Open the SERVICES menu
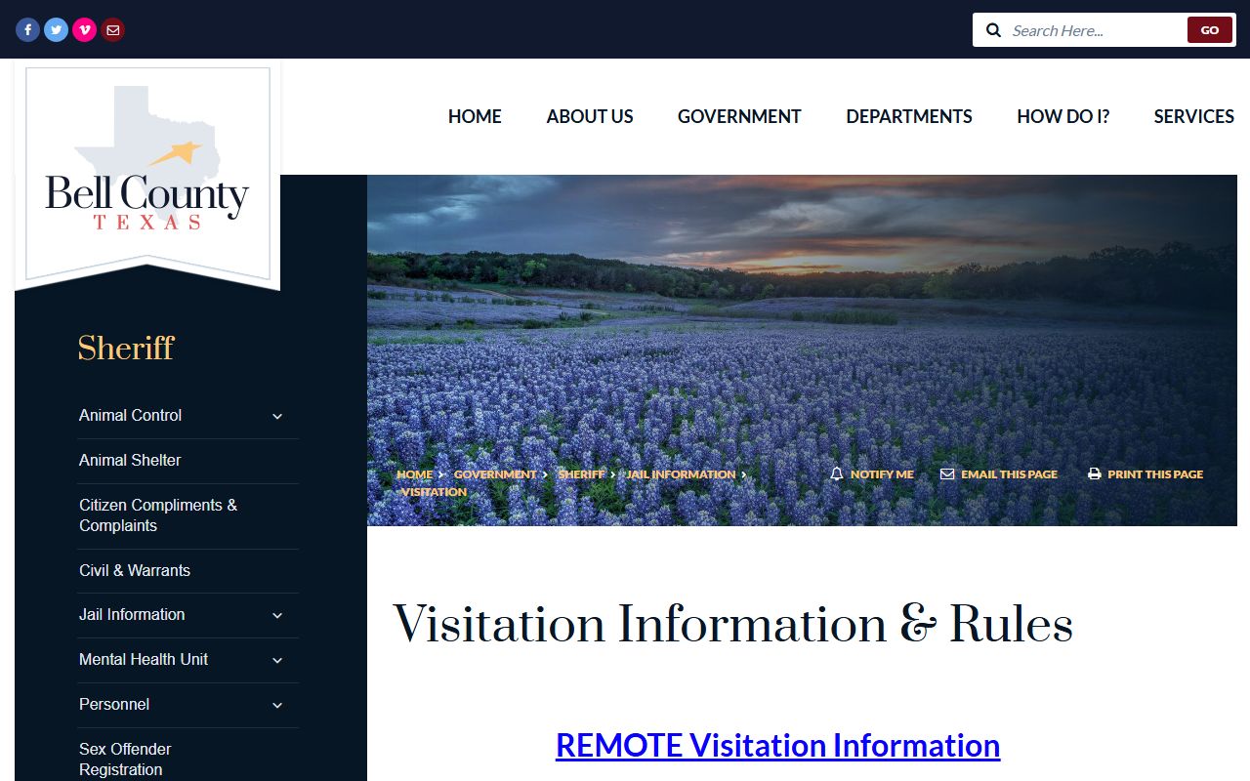The height and width of the screenshot is (781, 1250). coord(1194,116)
